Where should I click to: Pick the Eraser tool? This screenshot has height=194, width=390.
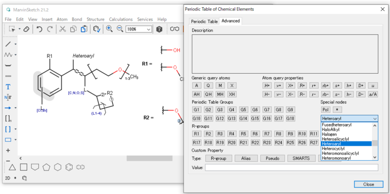pyautogui.click(x=26, y=29)
